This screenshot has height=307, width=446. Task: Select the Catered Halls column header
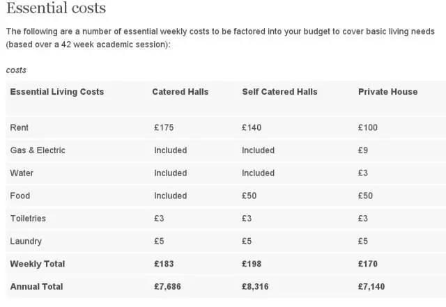click(x=180, y=92)
